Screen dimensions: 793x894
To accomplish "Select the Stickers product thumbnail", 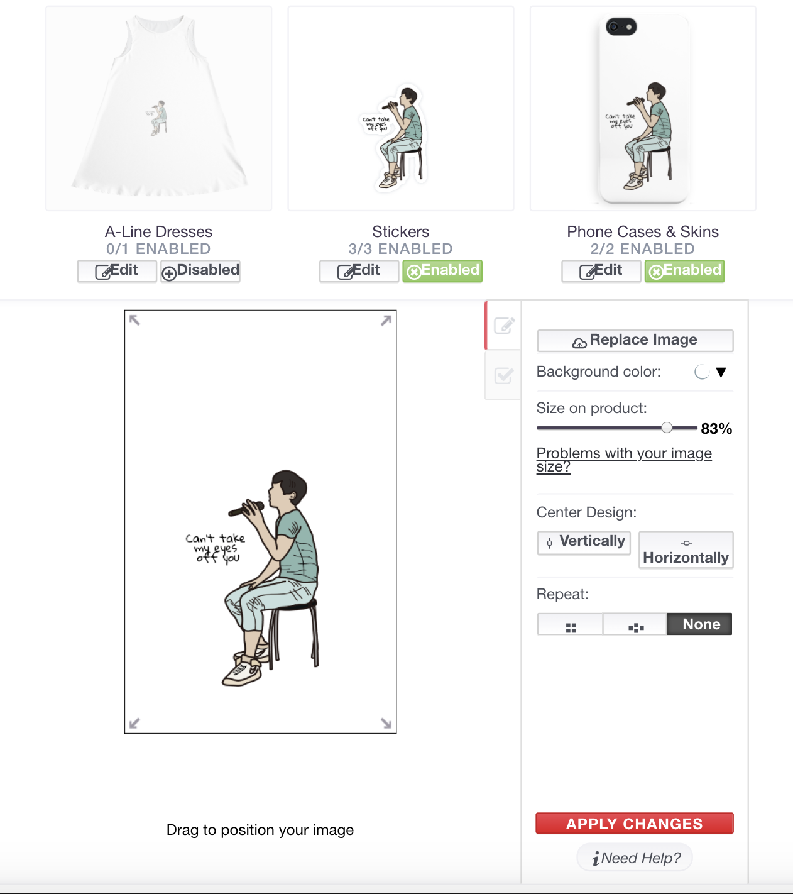I will pyautogui.click(x=401, y=109).
